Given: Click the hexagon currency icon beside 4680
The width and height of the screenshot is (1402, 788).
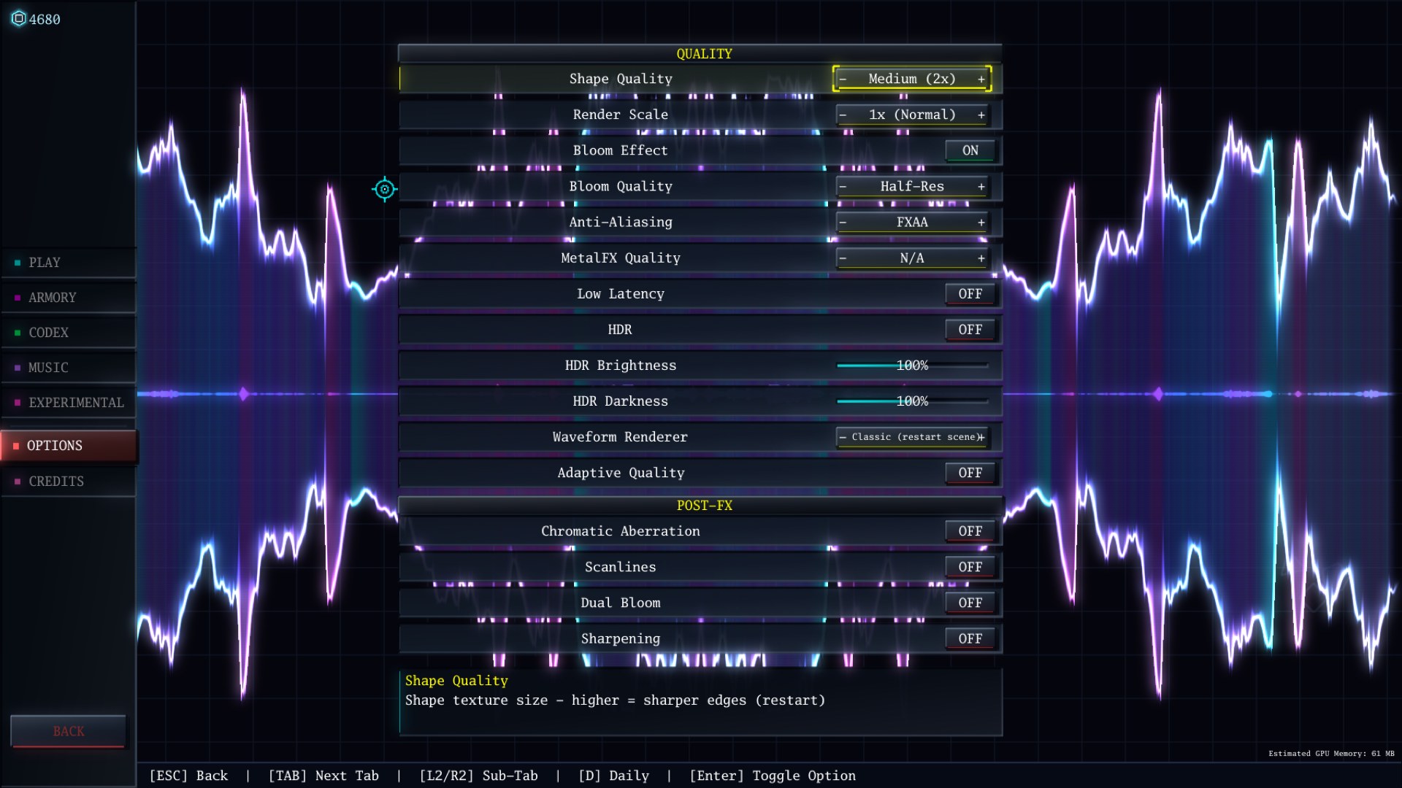Looking at the screenshot, I should point(19,18).
